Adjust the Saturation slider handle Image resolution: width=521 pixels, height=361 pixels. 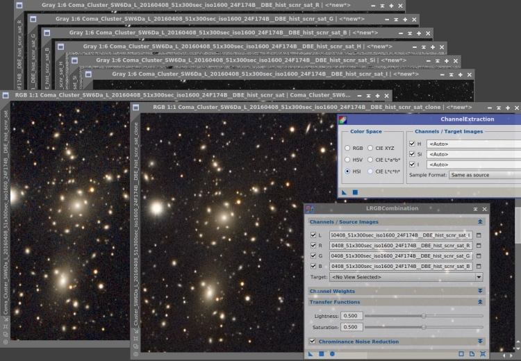pos(424,327)
